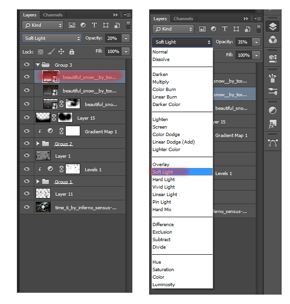Click lock position move icon
Screen dimensions: 290x304
[61, 52]
